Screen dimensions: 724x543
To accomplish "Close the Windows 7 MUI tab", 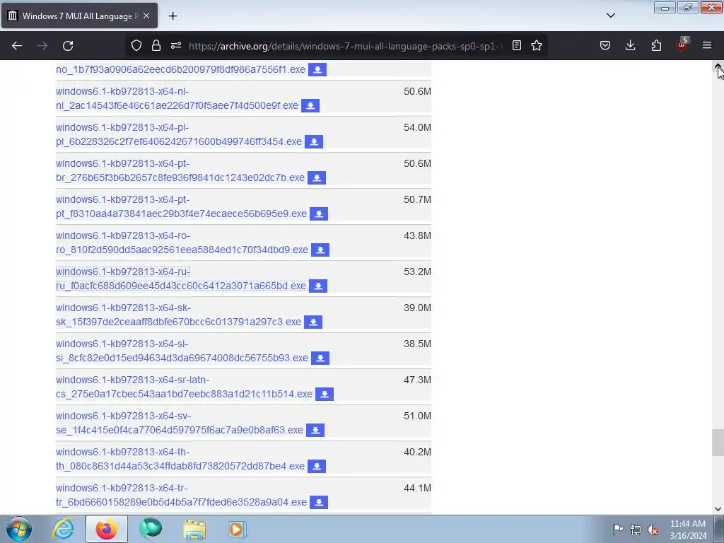I will click(146, 16).
